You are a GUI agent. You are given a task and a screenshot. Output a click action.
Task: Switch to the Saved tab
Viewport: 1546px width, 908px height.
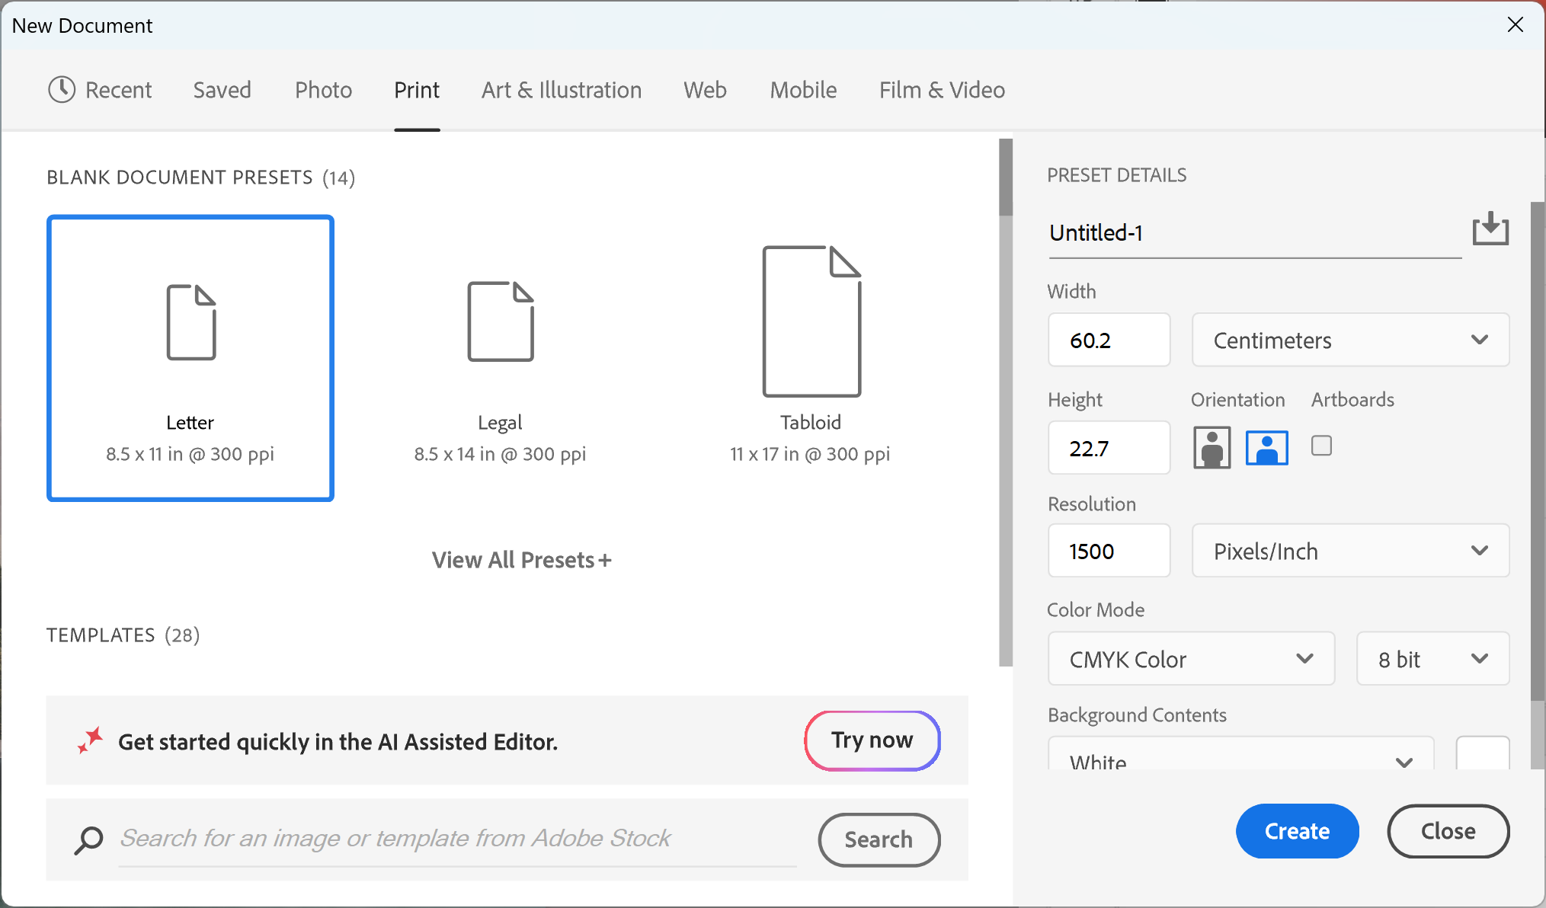click(x=222, y=90)
